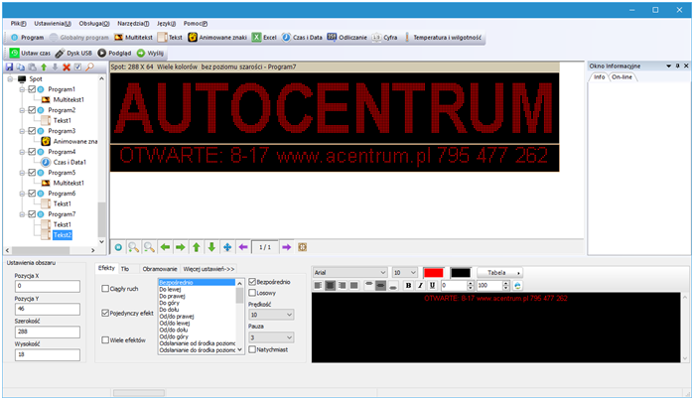694x400 pixels.
Task: Enable the Ciągły ruch checkbox
Action: click(105, 289)
